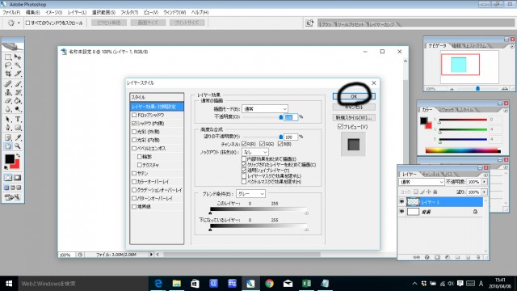Open the ブレンド条件 dropdown
Image resolution: width=517 pixels, height=291 pixels.
click(x=250, y=194)
